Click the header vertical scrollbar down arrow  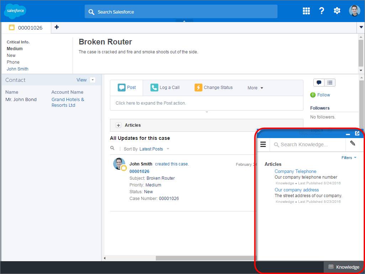tap(361, 70)
